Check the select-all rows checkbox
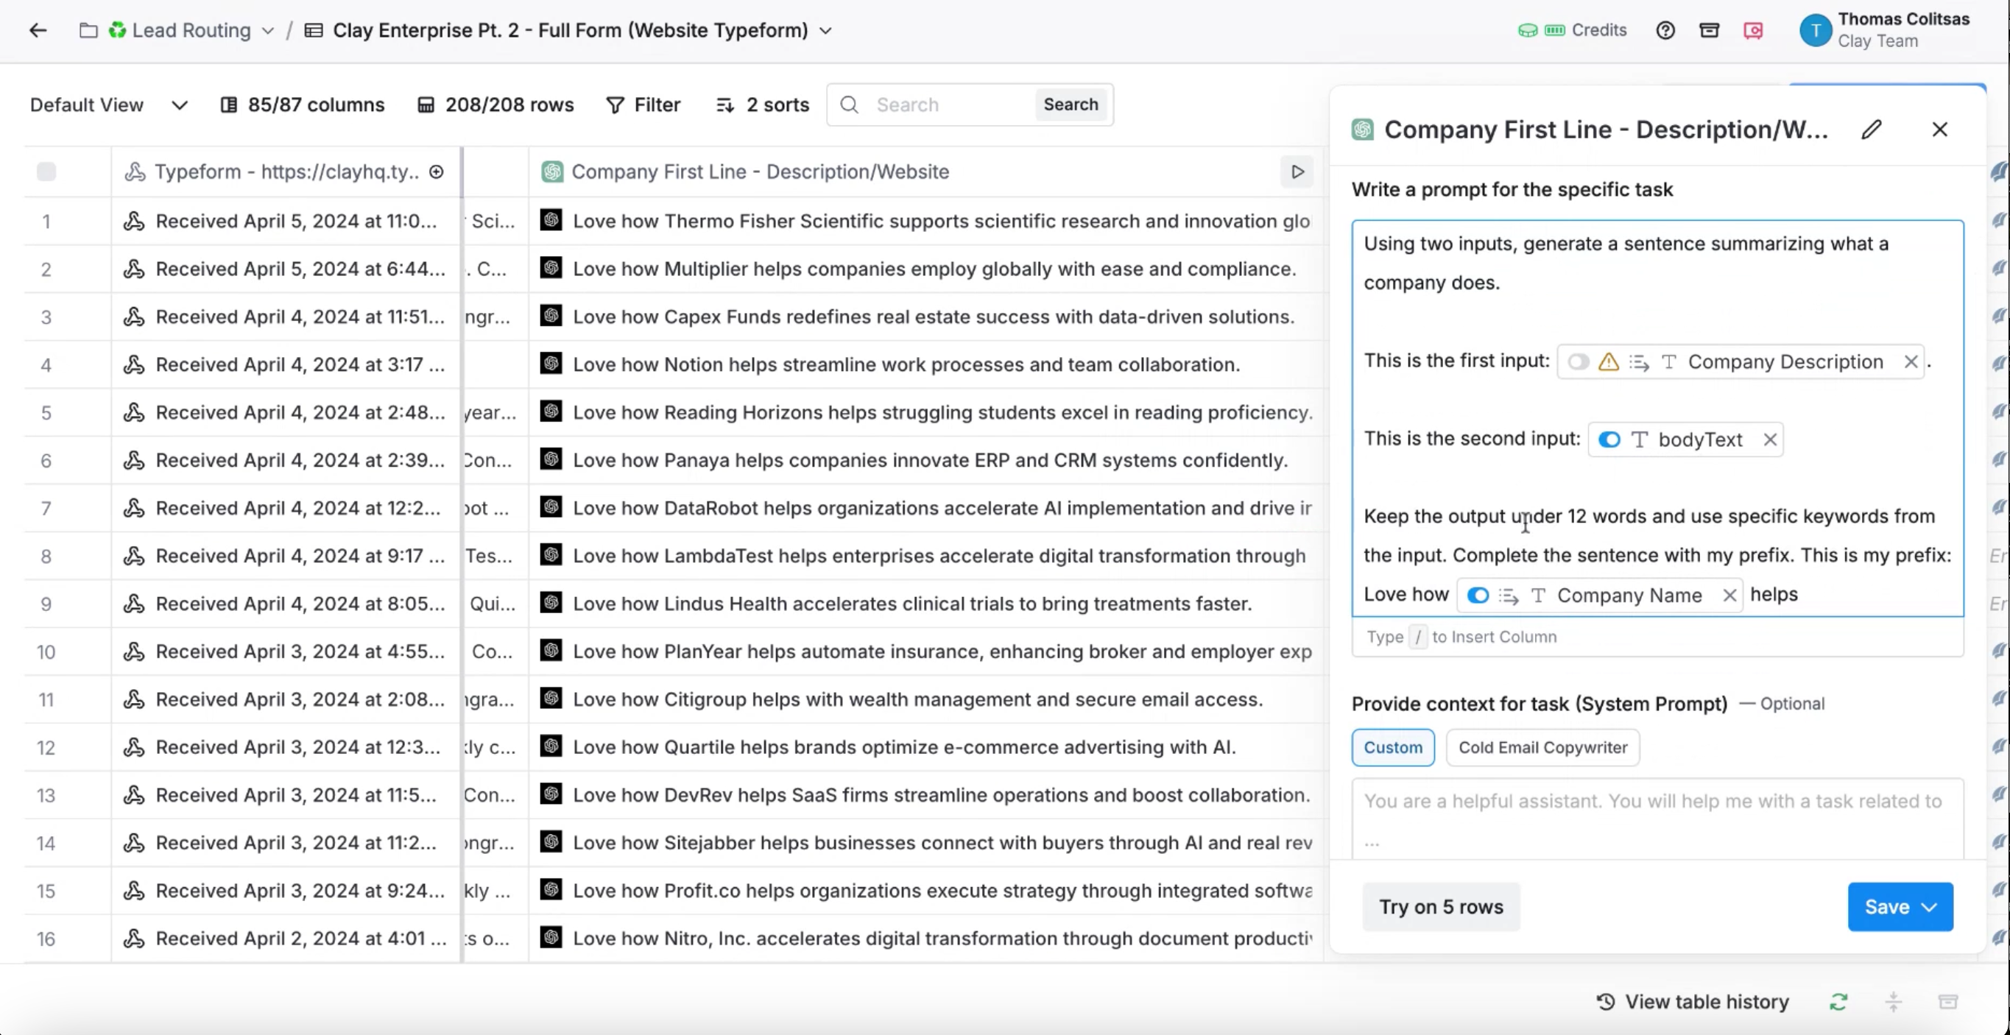The height and width of the screenshot is (1035, 2010). pos(46,172)
